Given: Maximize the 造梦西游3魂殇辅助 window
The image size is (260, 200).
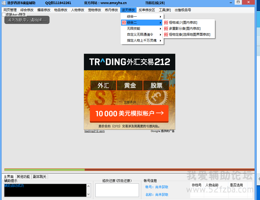Looking at the screenshot, I should [x=238, y=2].
